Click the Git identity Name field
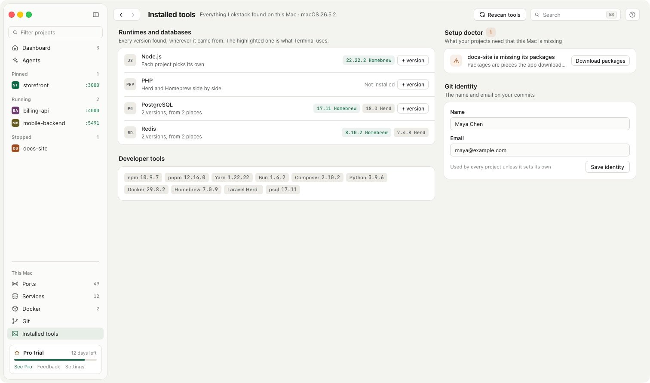This screenshot has height=383, width=650. pyautogui.click(x=540, y=124)
